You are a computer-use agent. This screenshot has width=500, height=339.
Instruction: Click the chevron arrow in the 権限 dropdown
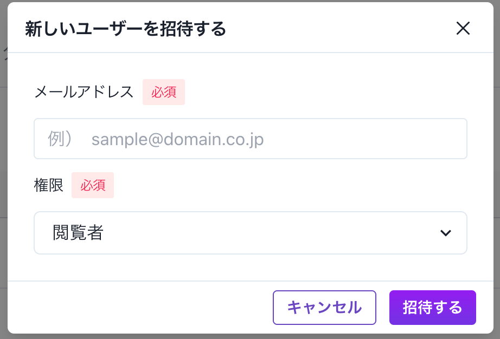445,233
